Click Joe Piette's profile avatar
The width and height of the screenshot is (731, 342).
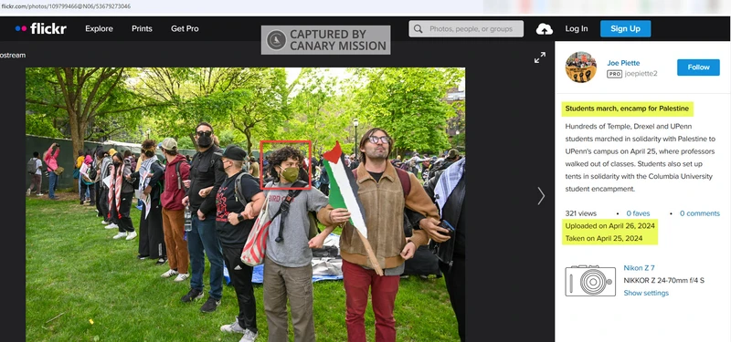pos(581,67)
